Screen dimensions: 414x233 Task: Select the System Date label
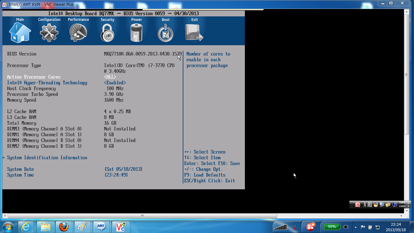[20, 169]
